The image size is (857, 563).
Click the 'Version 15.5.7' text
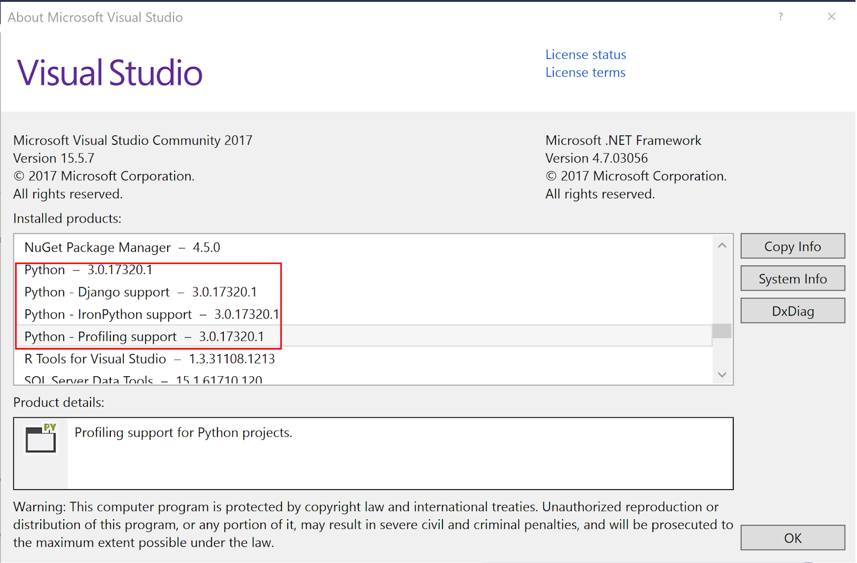point(54,158)
